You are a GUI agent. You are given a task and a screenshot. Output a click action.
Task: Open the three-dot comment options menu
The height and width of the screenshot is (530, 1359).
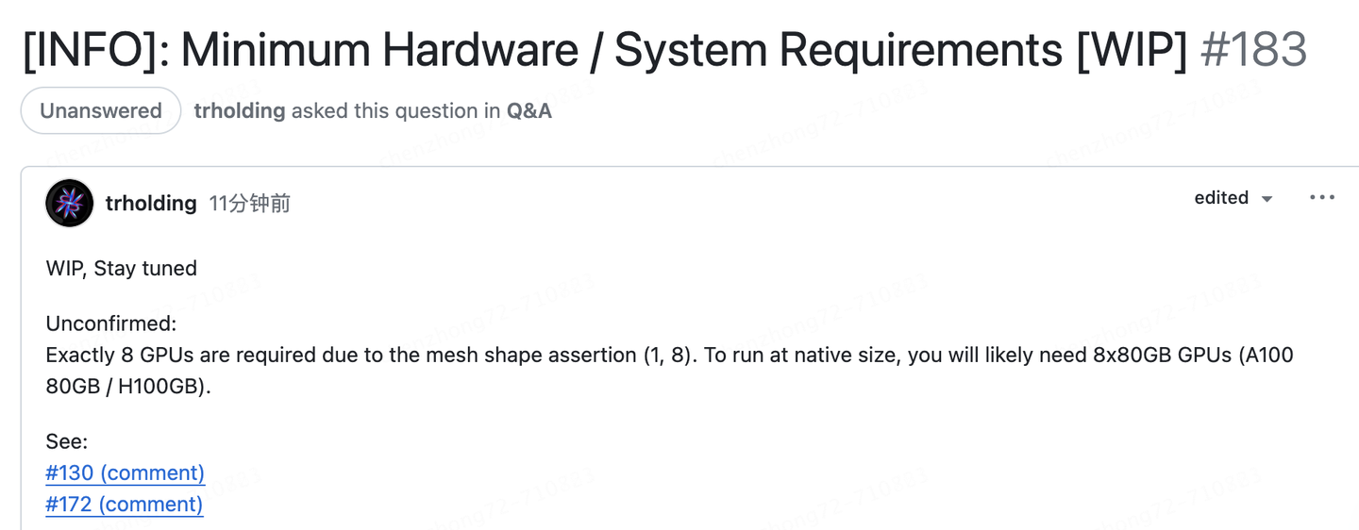[1322, 198]
